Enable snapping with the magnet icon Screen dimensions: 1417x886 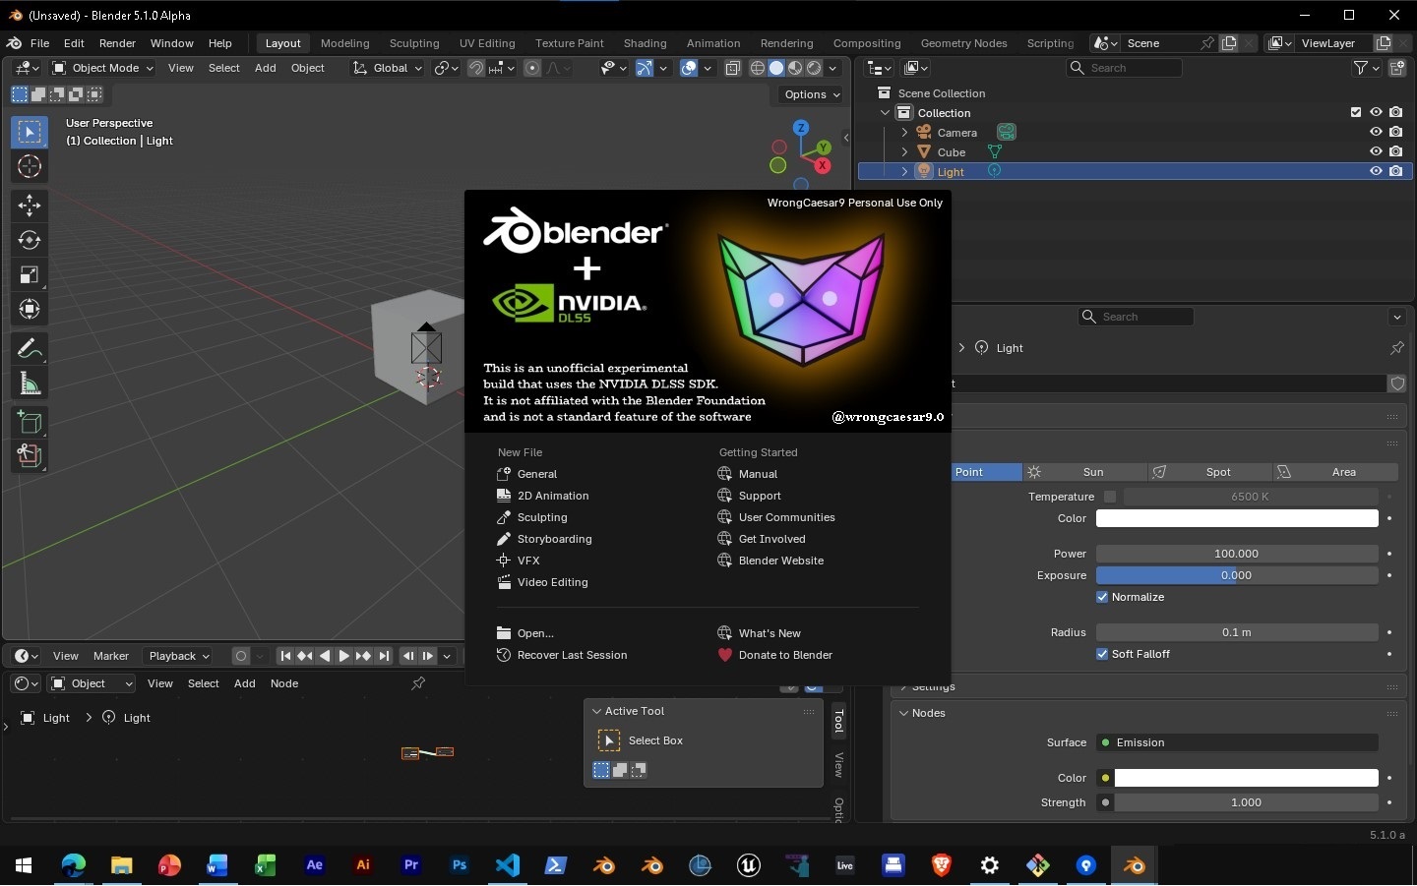pos(476,68)
